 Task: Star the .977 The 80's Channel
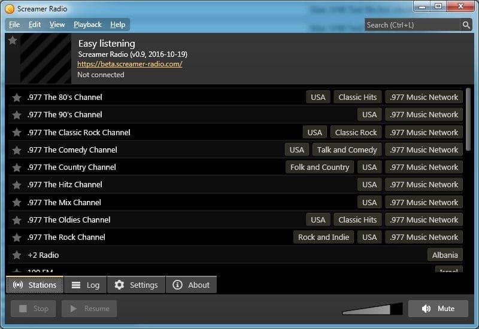[x=17, y=98]
